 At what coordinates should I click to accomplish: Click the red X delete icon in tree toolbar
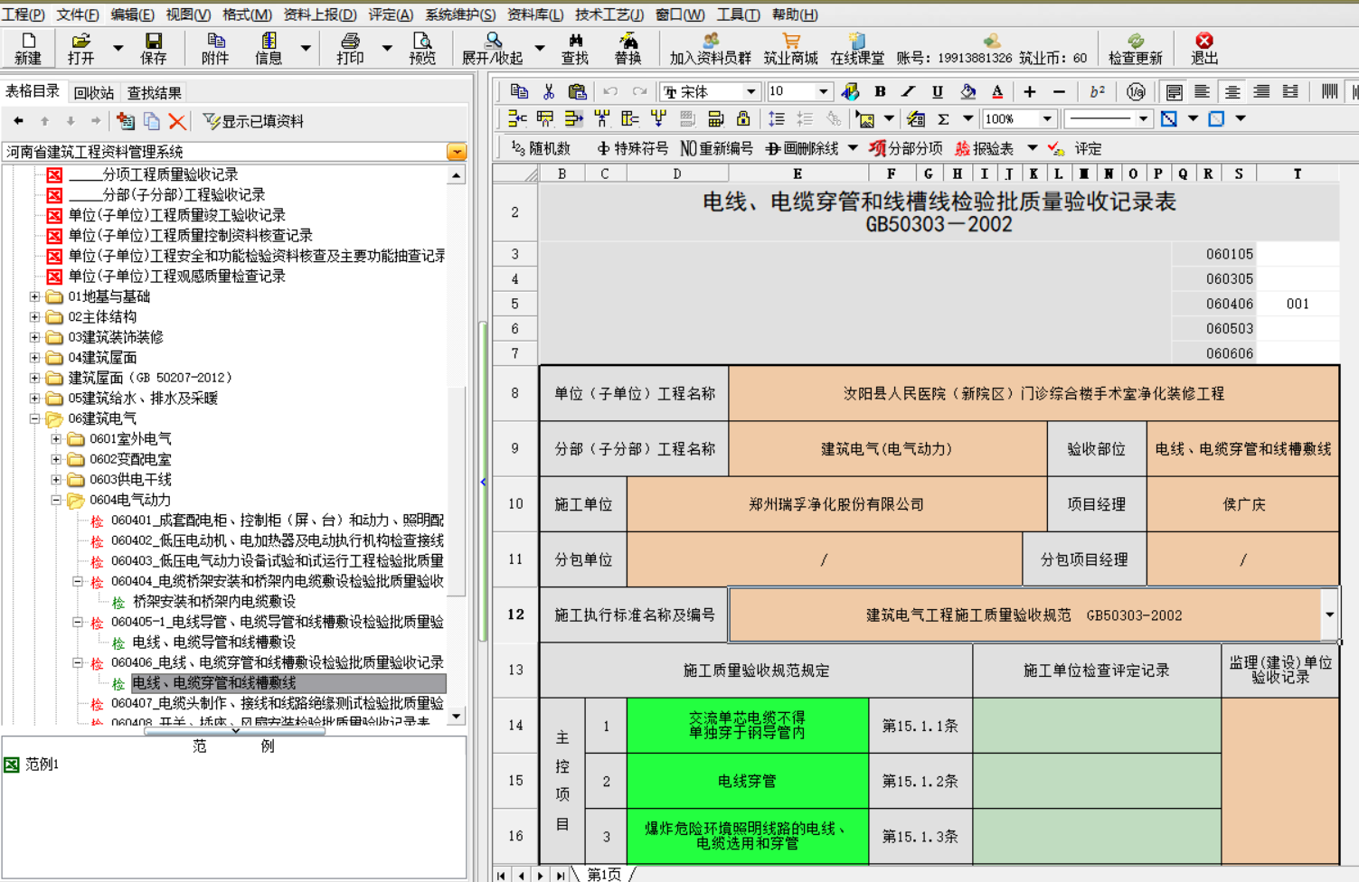coord(177,121)
